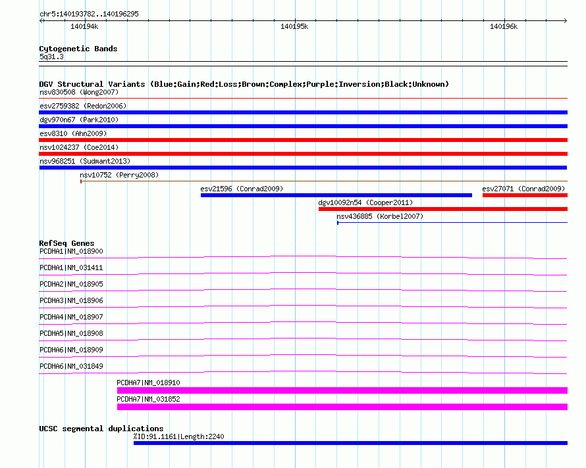Open variant dgv970n67 (Park2010) label
The height and width of the screenshot is (468, 586).
click(x=79, y=120)
